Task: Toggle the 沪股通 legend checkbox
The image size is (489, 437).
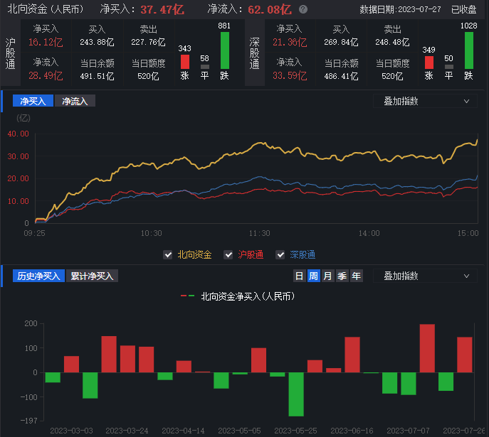Action: click(228, 254)
